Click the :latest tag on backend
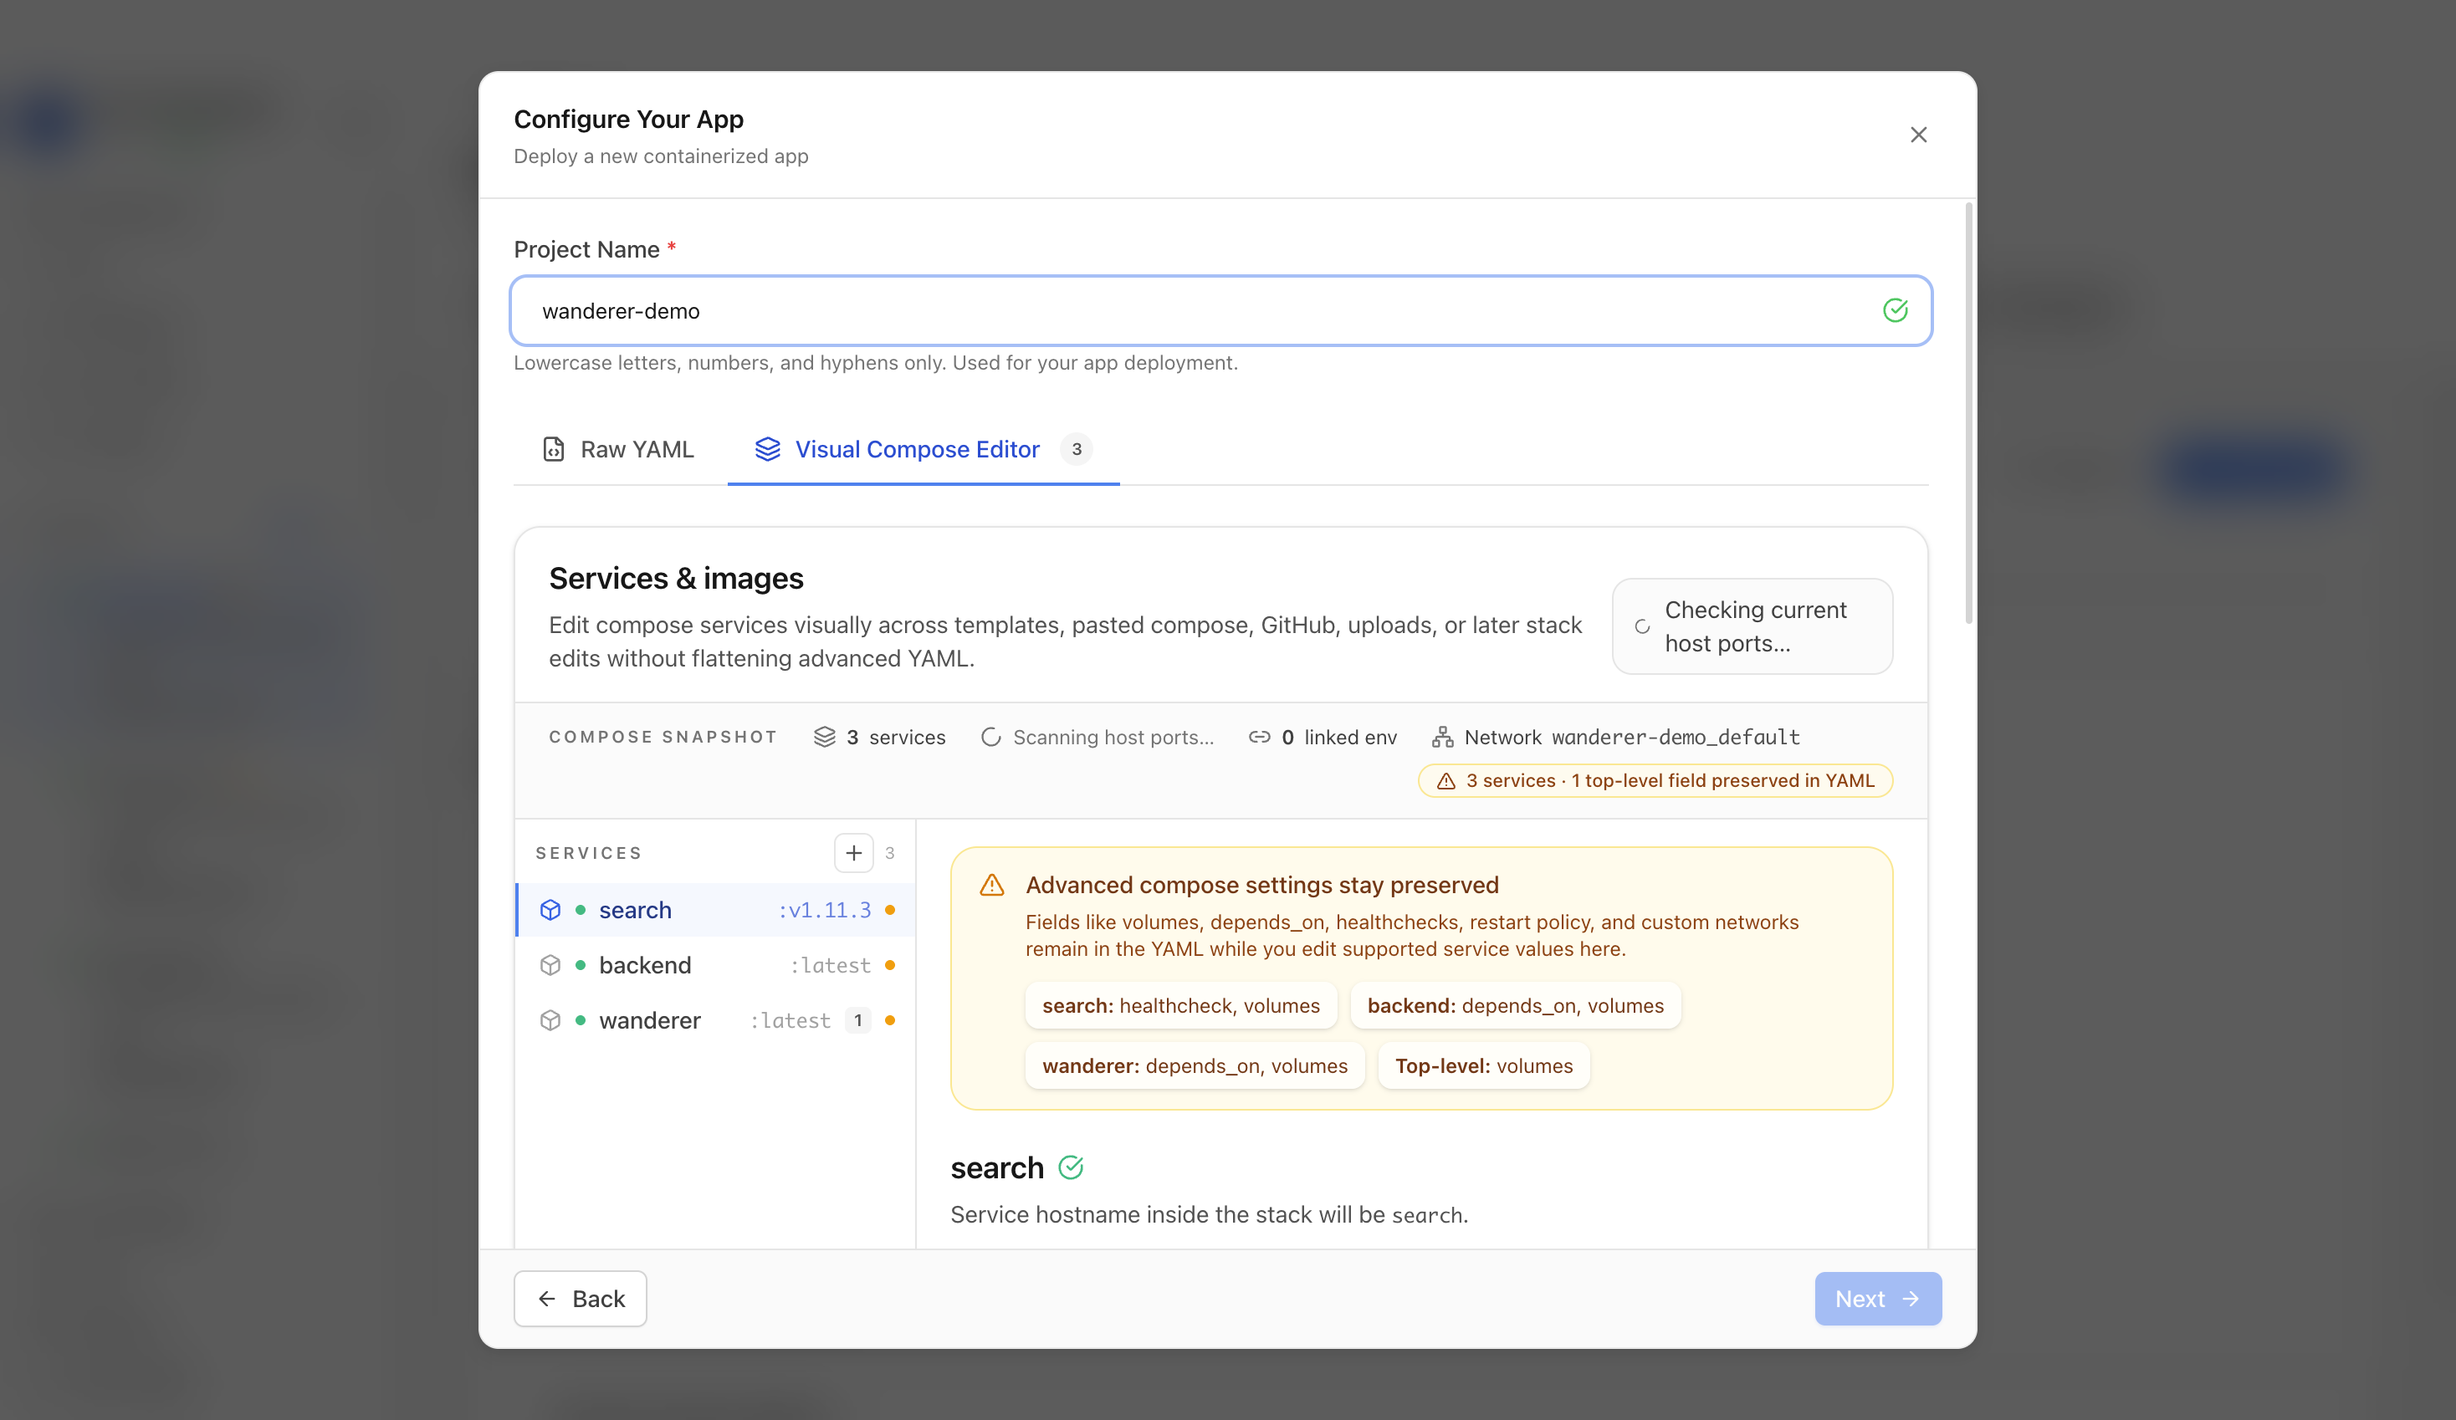The height and width of the screenshot is (1420, 2456). (x=831, y=965)
